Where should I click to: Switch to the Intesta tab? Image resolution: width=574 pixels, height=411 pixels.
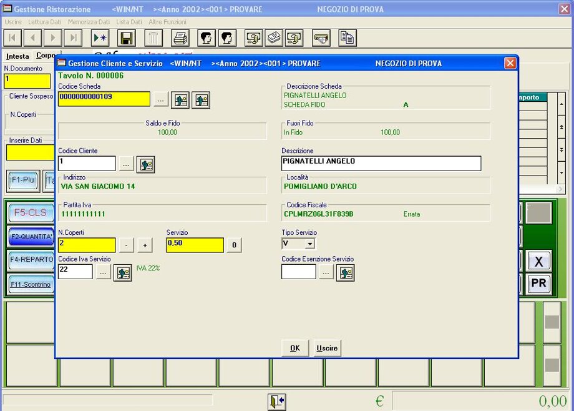tap(17, 56)
